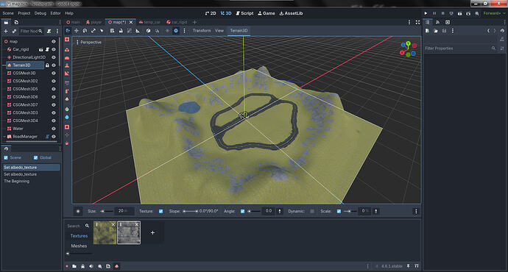Open Inspector extra options three-dot menu
508x272 pixels.
[453, 31]
